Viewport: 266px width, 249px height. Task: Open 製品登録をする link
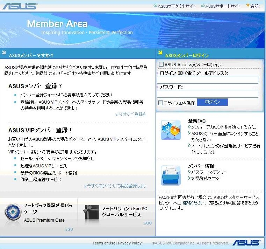pos(205,179)
